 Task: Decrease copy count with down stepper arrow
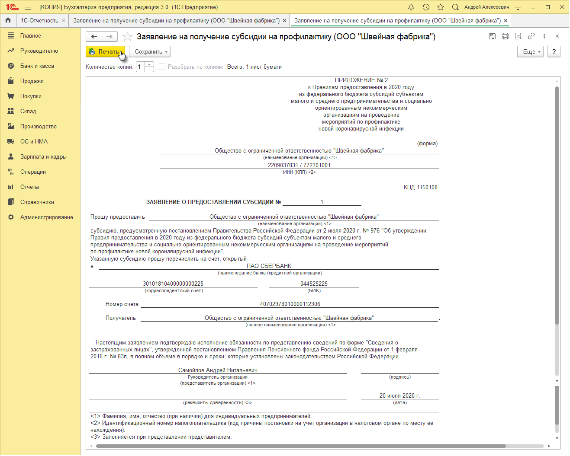(x=149, y=70)
